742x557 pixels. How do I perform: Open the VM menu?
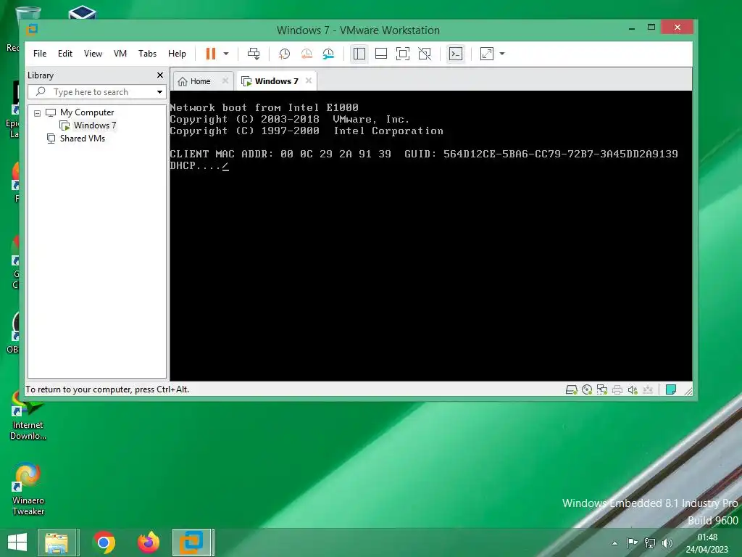point(120,54)
